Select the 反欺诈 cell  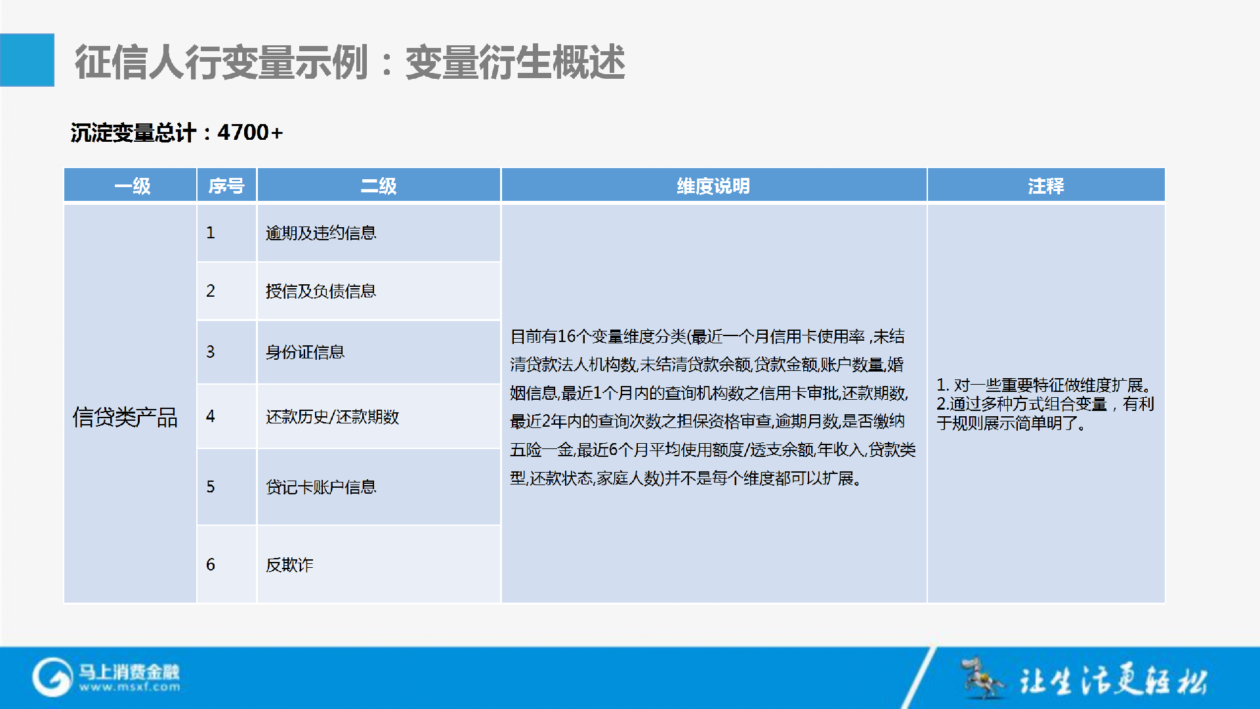pyautogui.click(x=379, y=565)
